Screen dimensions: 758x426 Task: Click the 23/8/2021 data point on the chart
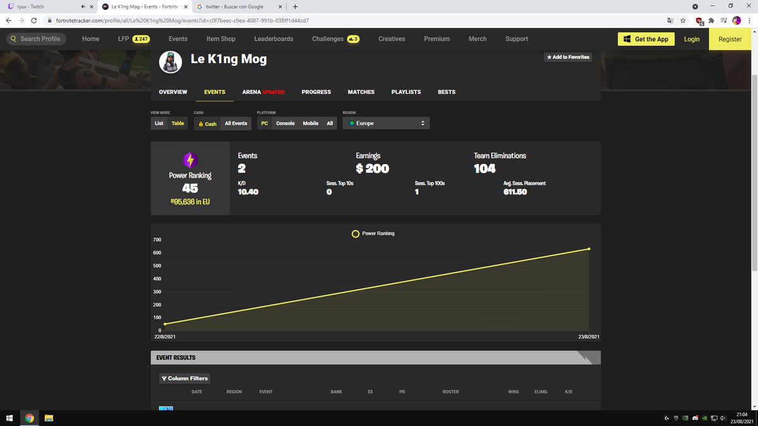coord(589,249)
